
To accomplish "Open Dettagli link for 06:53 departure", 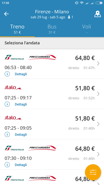I will [x=21, y=74].
